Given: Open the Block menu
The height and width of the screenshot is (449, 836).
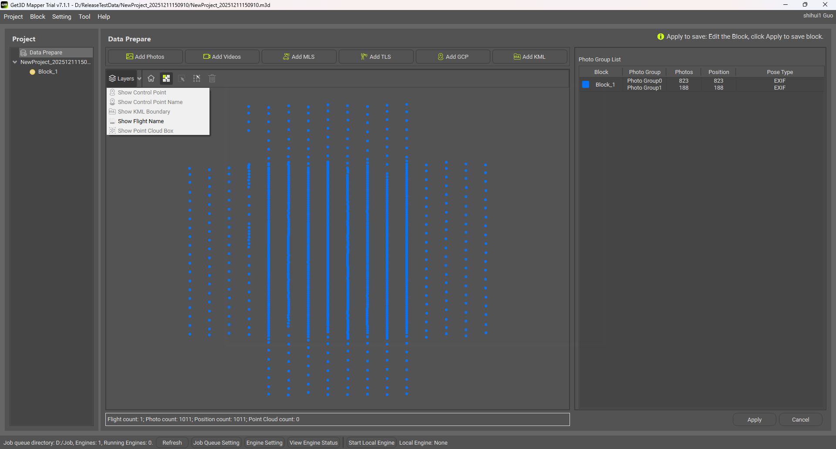Looking at the screenshot, I should (x=37, y=17).
